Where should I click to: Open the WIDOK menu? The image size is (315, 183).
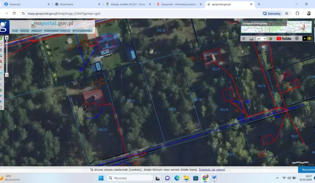click(x=24, y=31)
